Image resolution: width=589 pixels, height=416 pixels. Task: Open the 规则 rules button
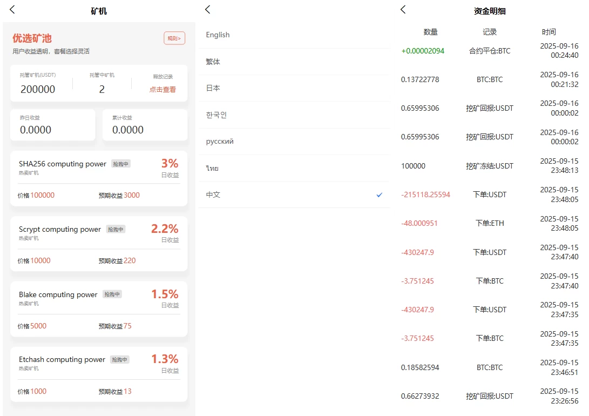pyautogui.click(x=174, y=38)
